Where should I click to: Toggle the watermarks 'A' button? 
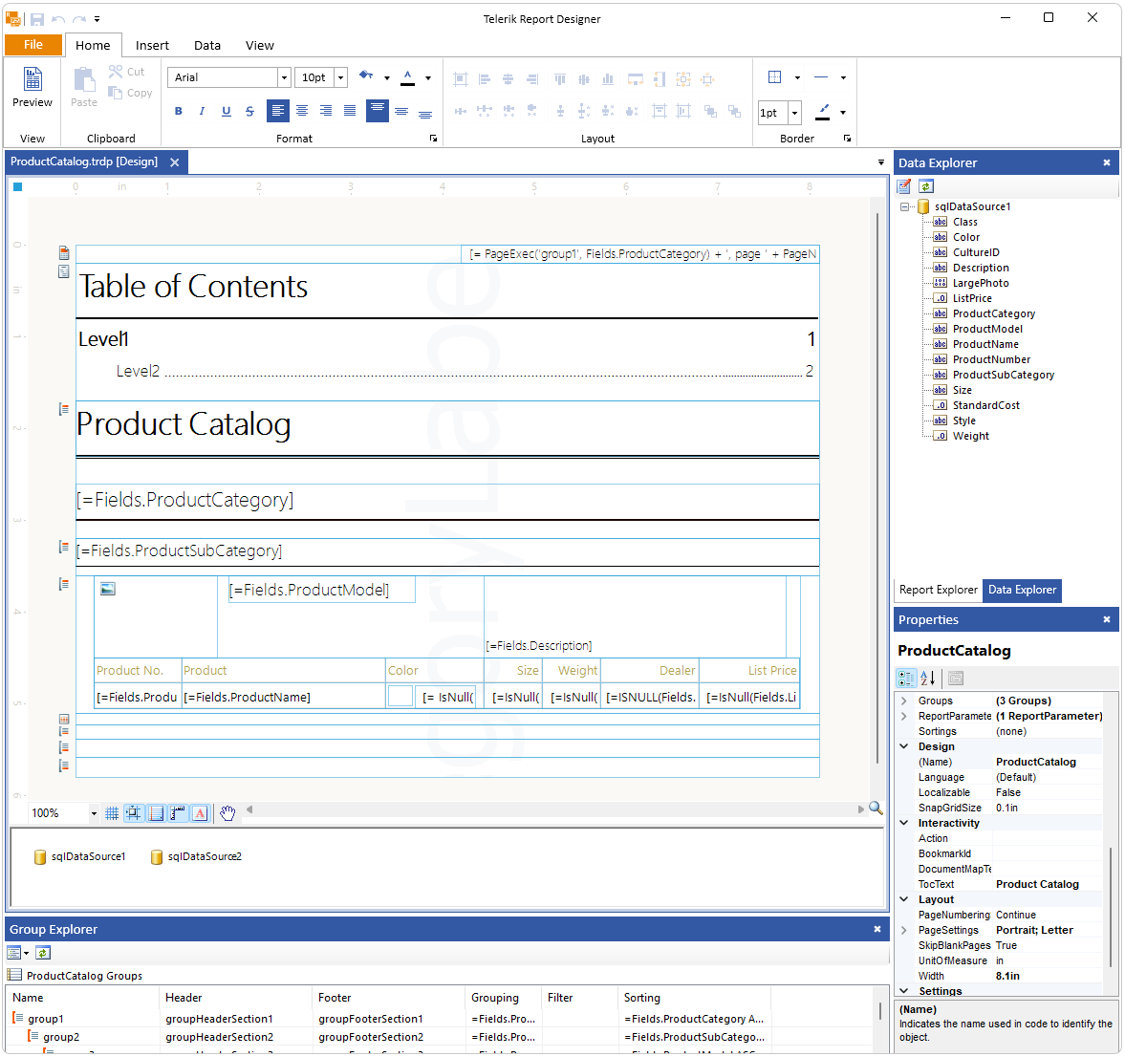pos(200,813)
